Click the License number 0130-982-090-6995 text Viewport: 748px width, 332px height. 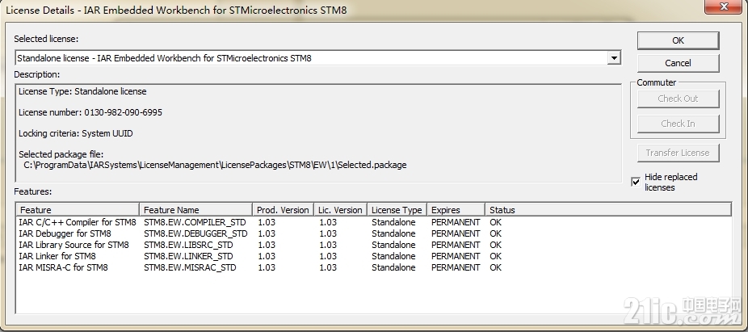[90, 112]
